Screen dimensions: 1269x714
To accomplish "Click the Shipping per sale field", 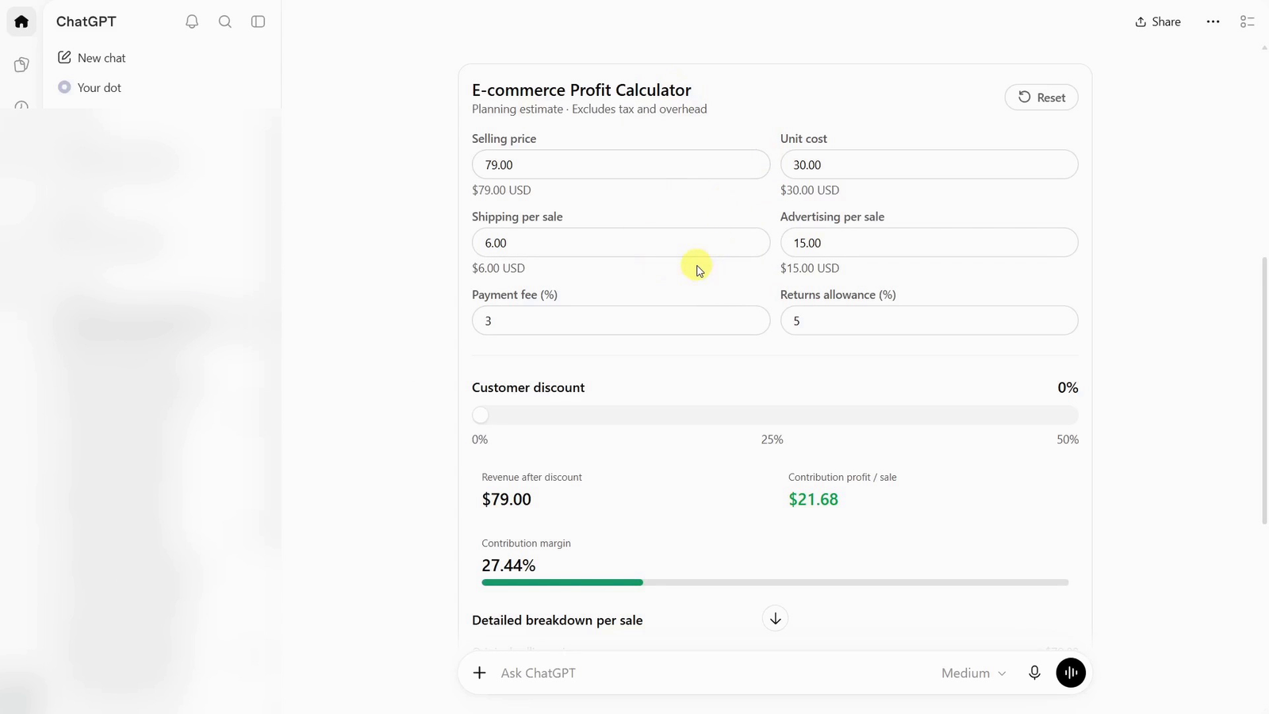I will (621, 242).
